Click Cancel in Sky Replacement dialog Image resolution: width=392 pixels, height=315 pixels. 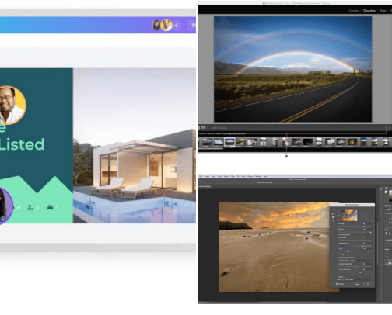pos(357,284)
